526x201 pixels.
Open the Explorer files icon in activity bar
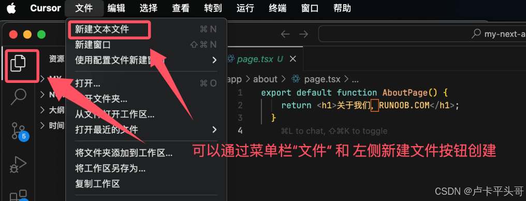point(18,63)
